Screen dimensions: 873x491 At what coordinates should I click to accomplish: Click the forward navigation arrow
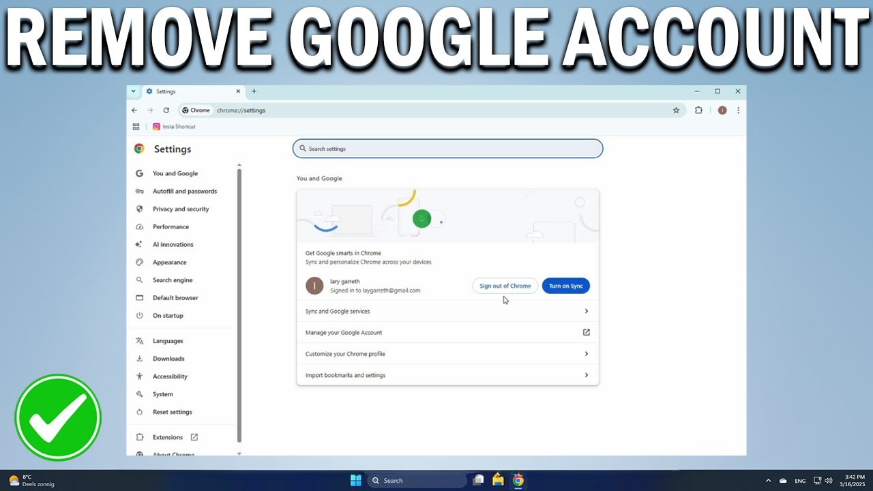[150, 110]
